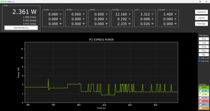This screenshot has width=210, height=111.
Task: Click the Time (s) axis label
Action: [101, 108]
